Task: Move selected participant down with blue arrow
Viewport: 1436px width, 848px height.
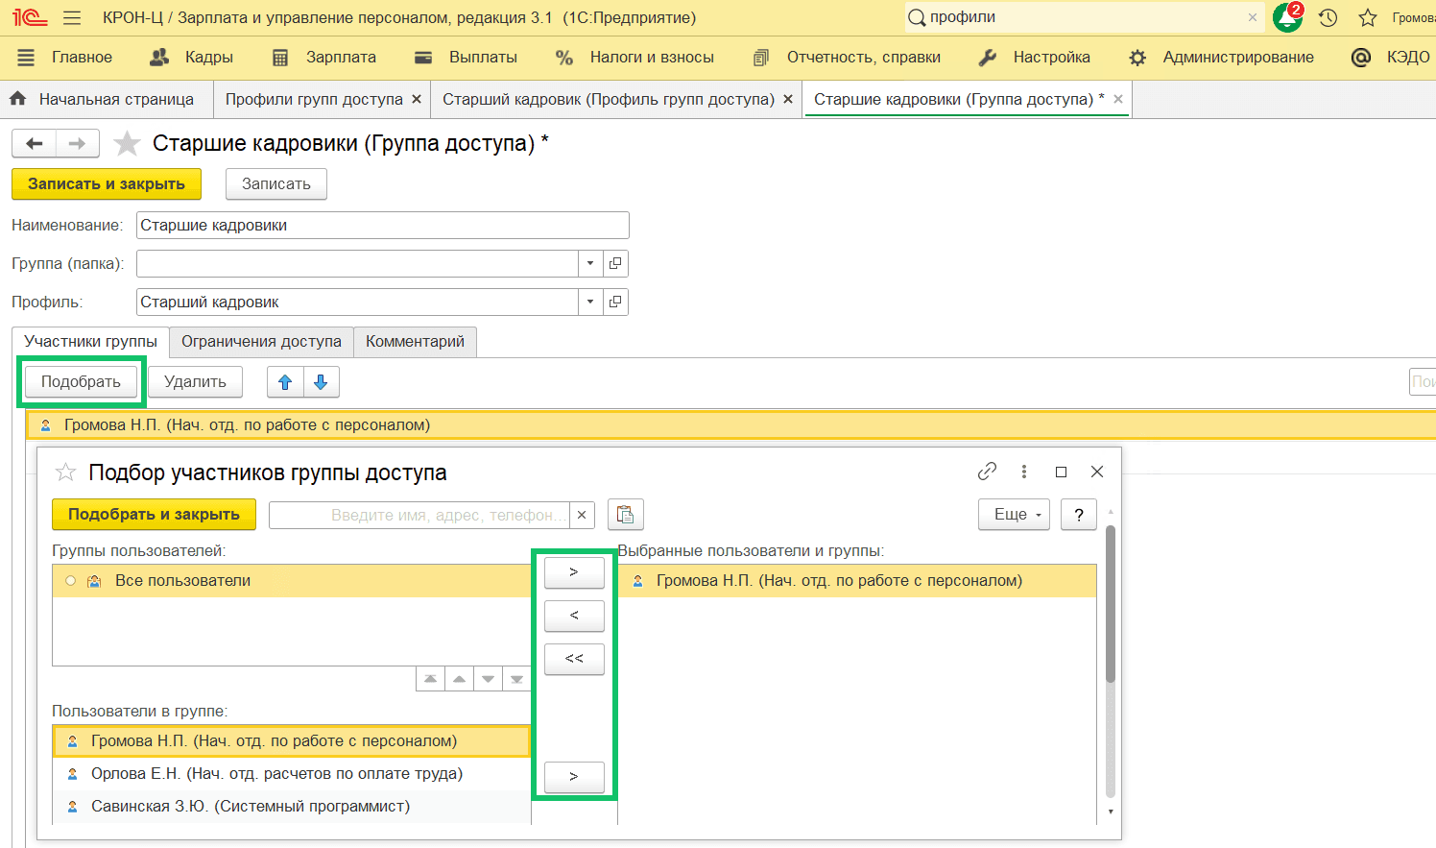Action: [321, 382]
